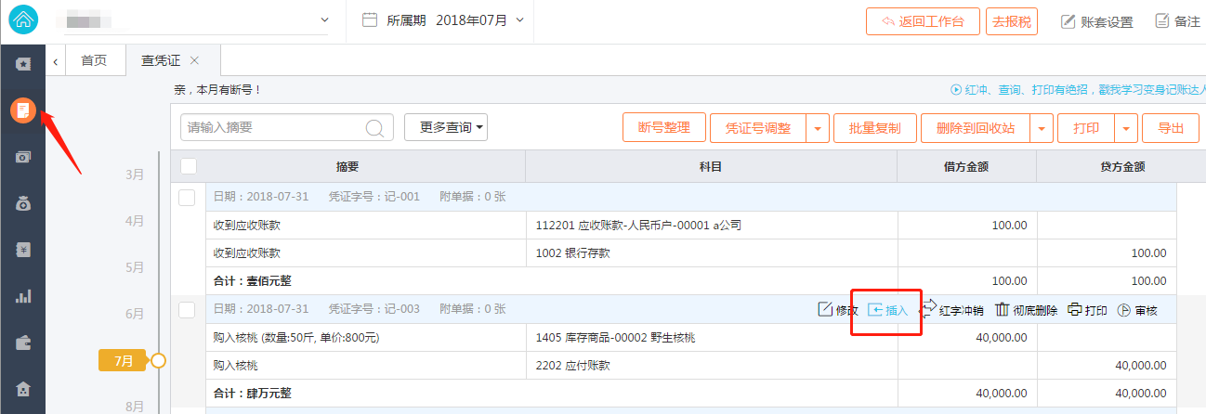
Task: Open 账套设置 account settings
Action: click(1097, 21)
